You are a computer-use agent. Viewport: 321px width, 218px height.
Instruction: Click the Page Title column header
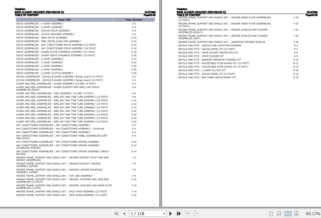coord(64,20)
